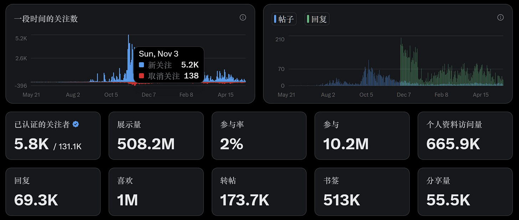This screenshot has height=220, width=519.
Task: Click Aug 2 date on posts chart
Action: 328,95
